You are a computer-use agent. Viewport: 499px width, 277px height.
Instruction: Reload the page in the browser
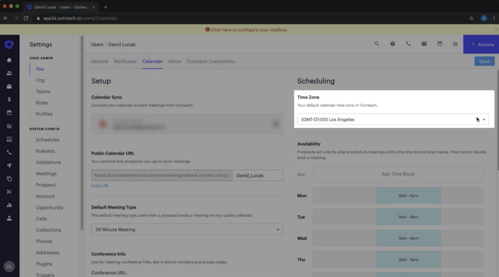pyautogui.click(x=26, y=18)
